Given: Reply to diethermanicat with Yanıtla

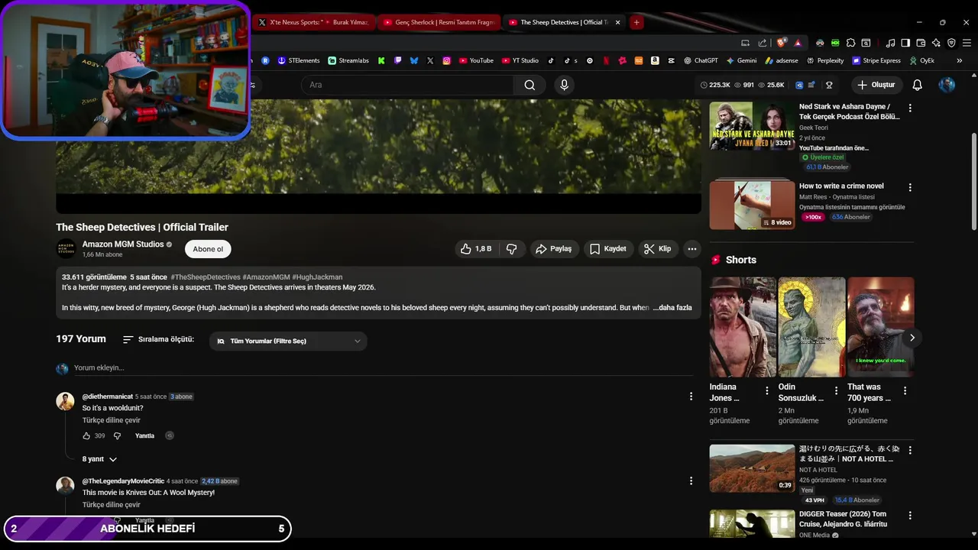Looking at the screenshot, I should coord(144,436).
